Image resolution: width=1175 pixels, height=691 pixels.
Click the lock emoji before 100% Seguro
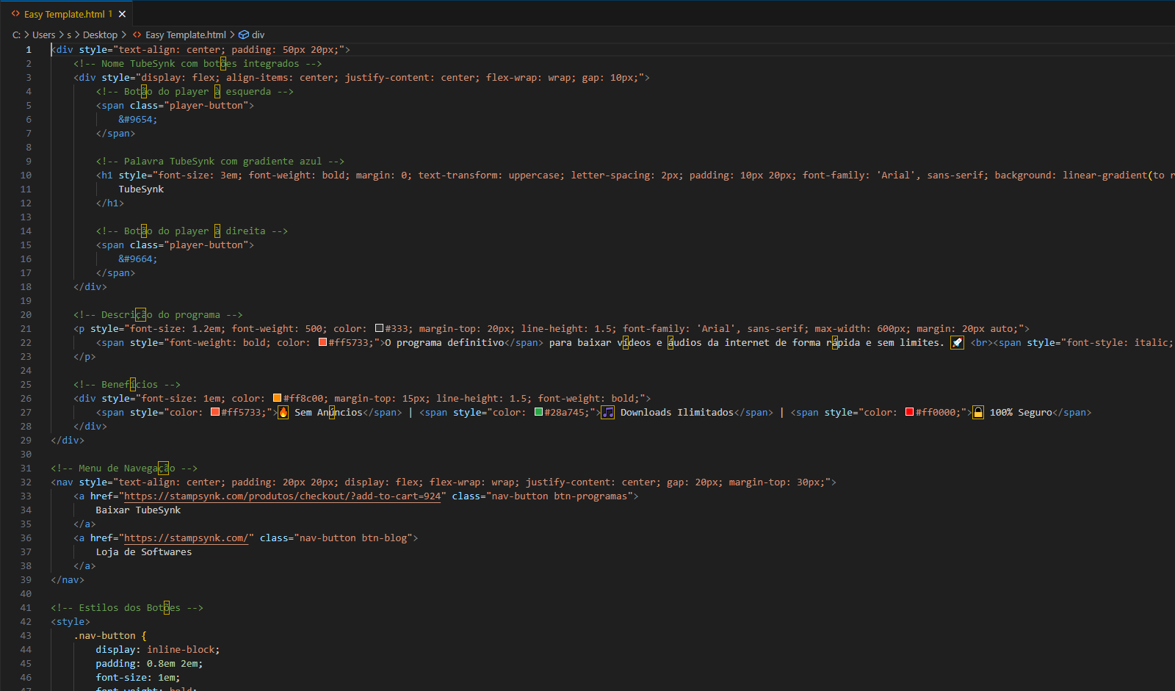point(978,413)
